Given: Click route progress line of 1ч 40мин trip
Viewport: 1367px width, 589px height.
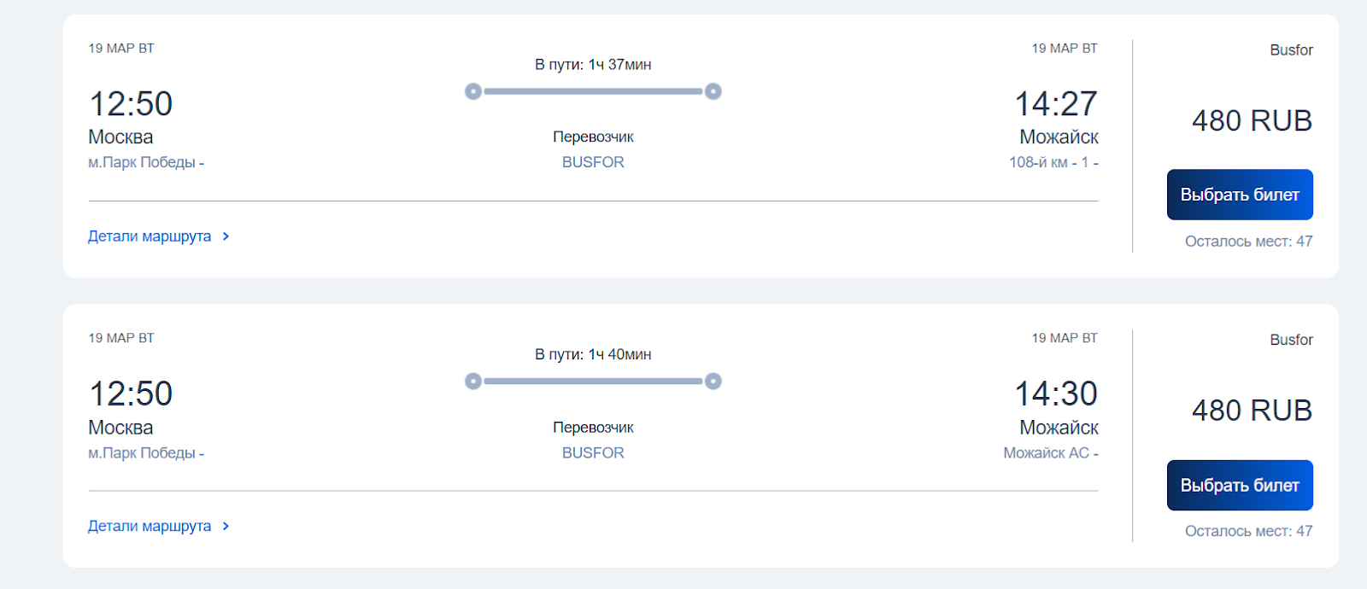Looking at the screenshot, I should [x=593, y=382].
